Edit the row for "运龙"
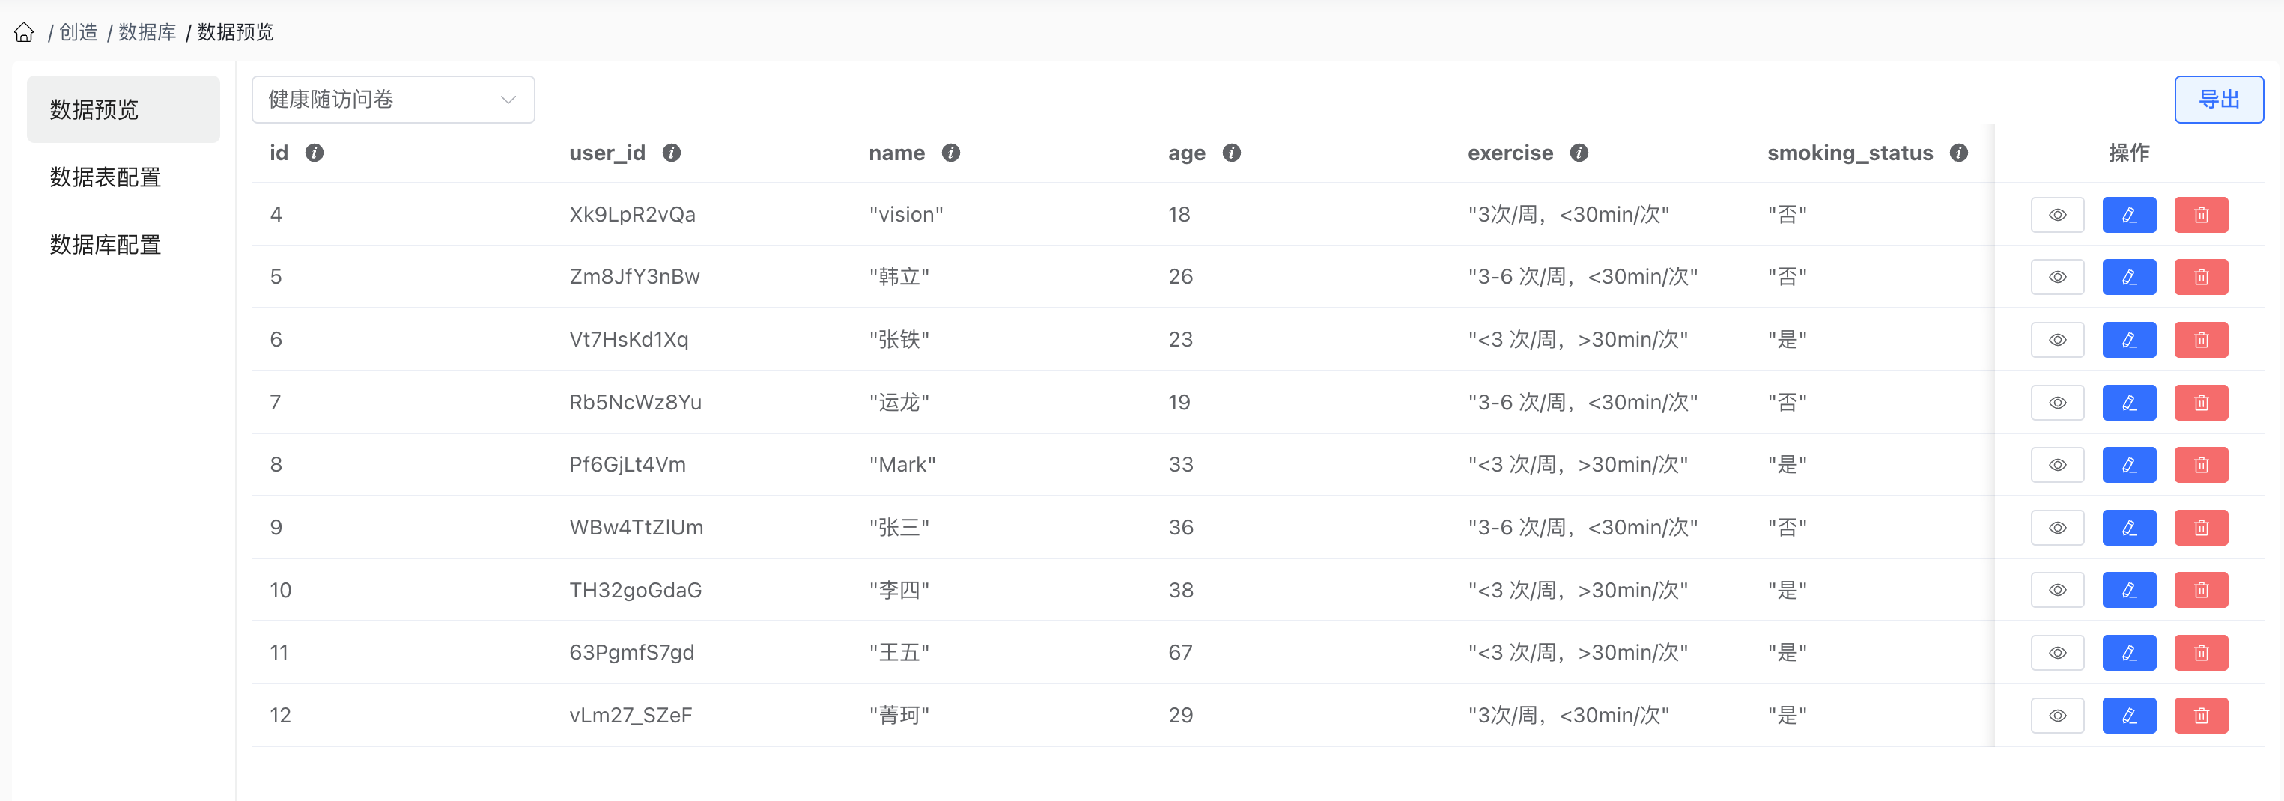The height and width of the screenshot is (801, 2284). 2130,402
